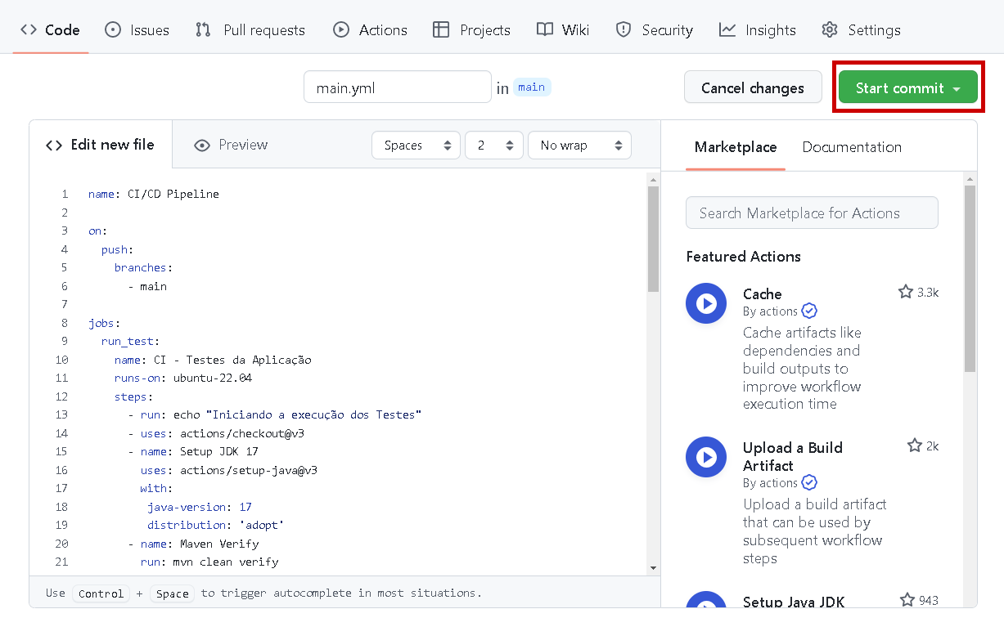Image resolution: width=1004 pixels, height=618 pixels.
Task: Click the verified badge under Cache
Action: pos(809,311)
